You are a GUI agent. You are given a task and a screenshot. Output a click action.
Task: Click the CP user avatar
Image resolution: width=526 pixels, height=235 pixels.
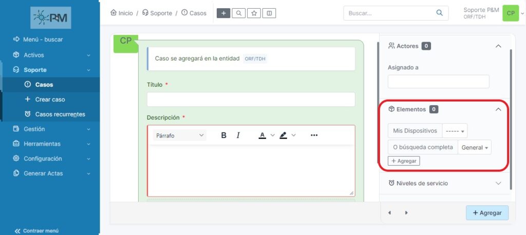(510, 13)
